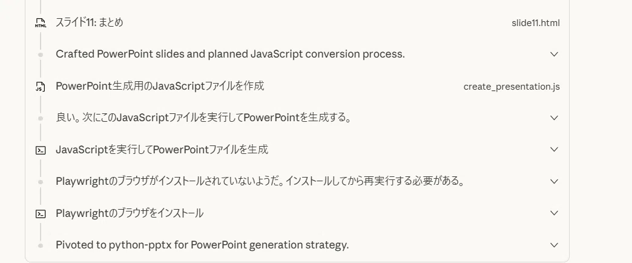Expand the Crafted PowerPoint slides thought
The width and height of the screenshot is (632, 263).
click(554, 54)
